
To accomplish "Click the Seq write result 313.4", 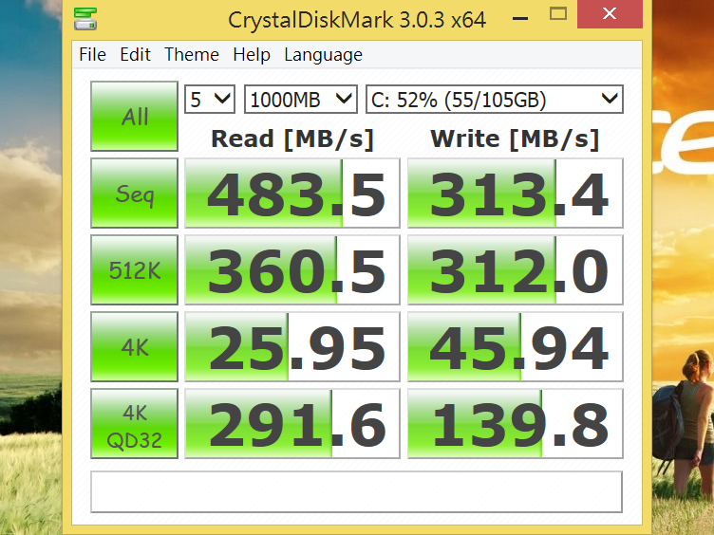I will (x=515, y=193).
